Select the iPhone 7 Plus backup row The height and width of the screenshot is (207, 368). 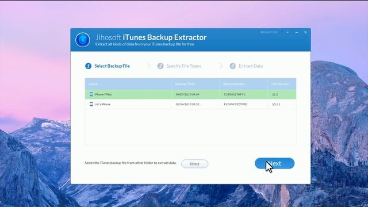pyautogui.click(x=190, y=94)
